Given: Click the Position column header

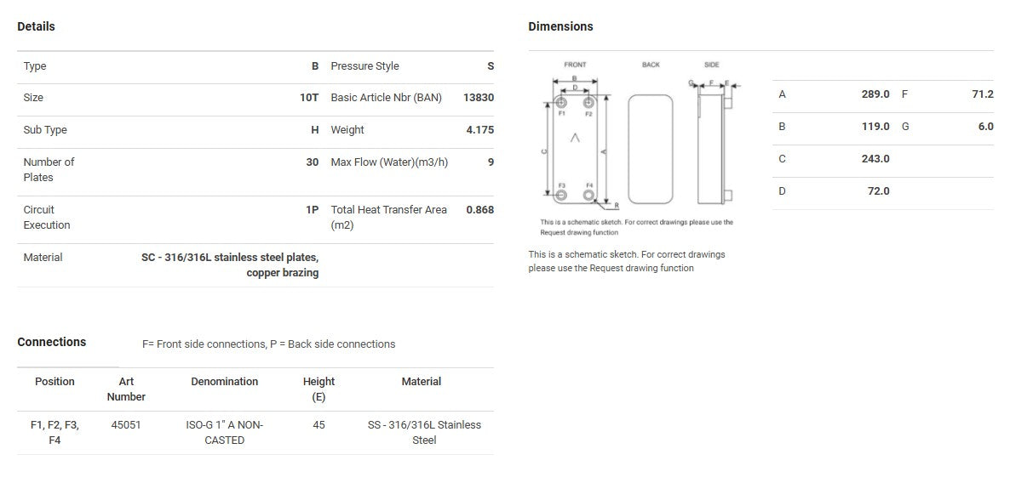Looking at the screenshot, I should click(x=55, y=382).
